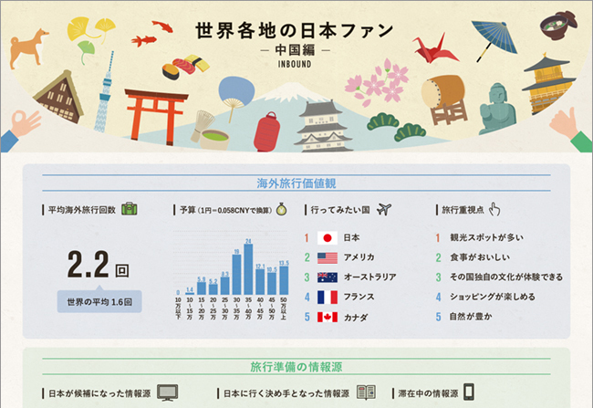Click the chart bar labeled 19
The image size is (593, 408).
pos(237,275)
